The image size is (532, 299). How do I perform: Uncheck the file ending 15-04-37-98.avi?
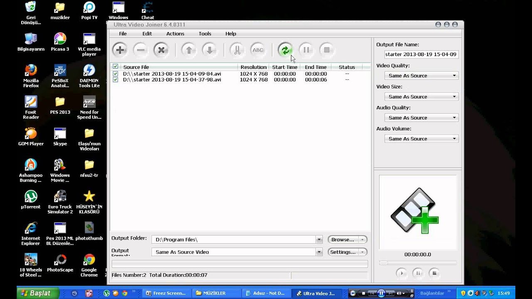(x=116, y=80)
